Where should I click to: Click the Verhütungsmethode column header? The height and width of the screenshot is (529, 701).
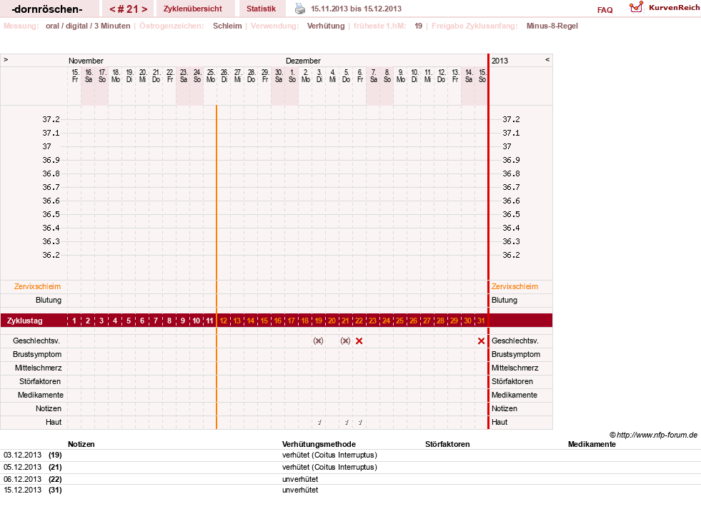click(x=319, y=444)
